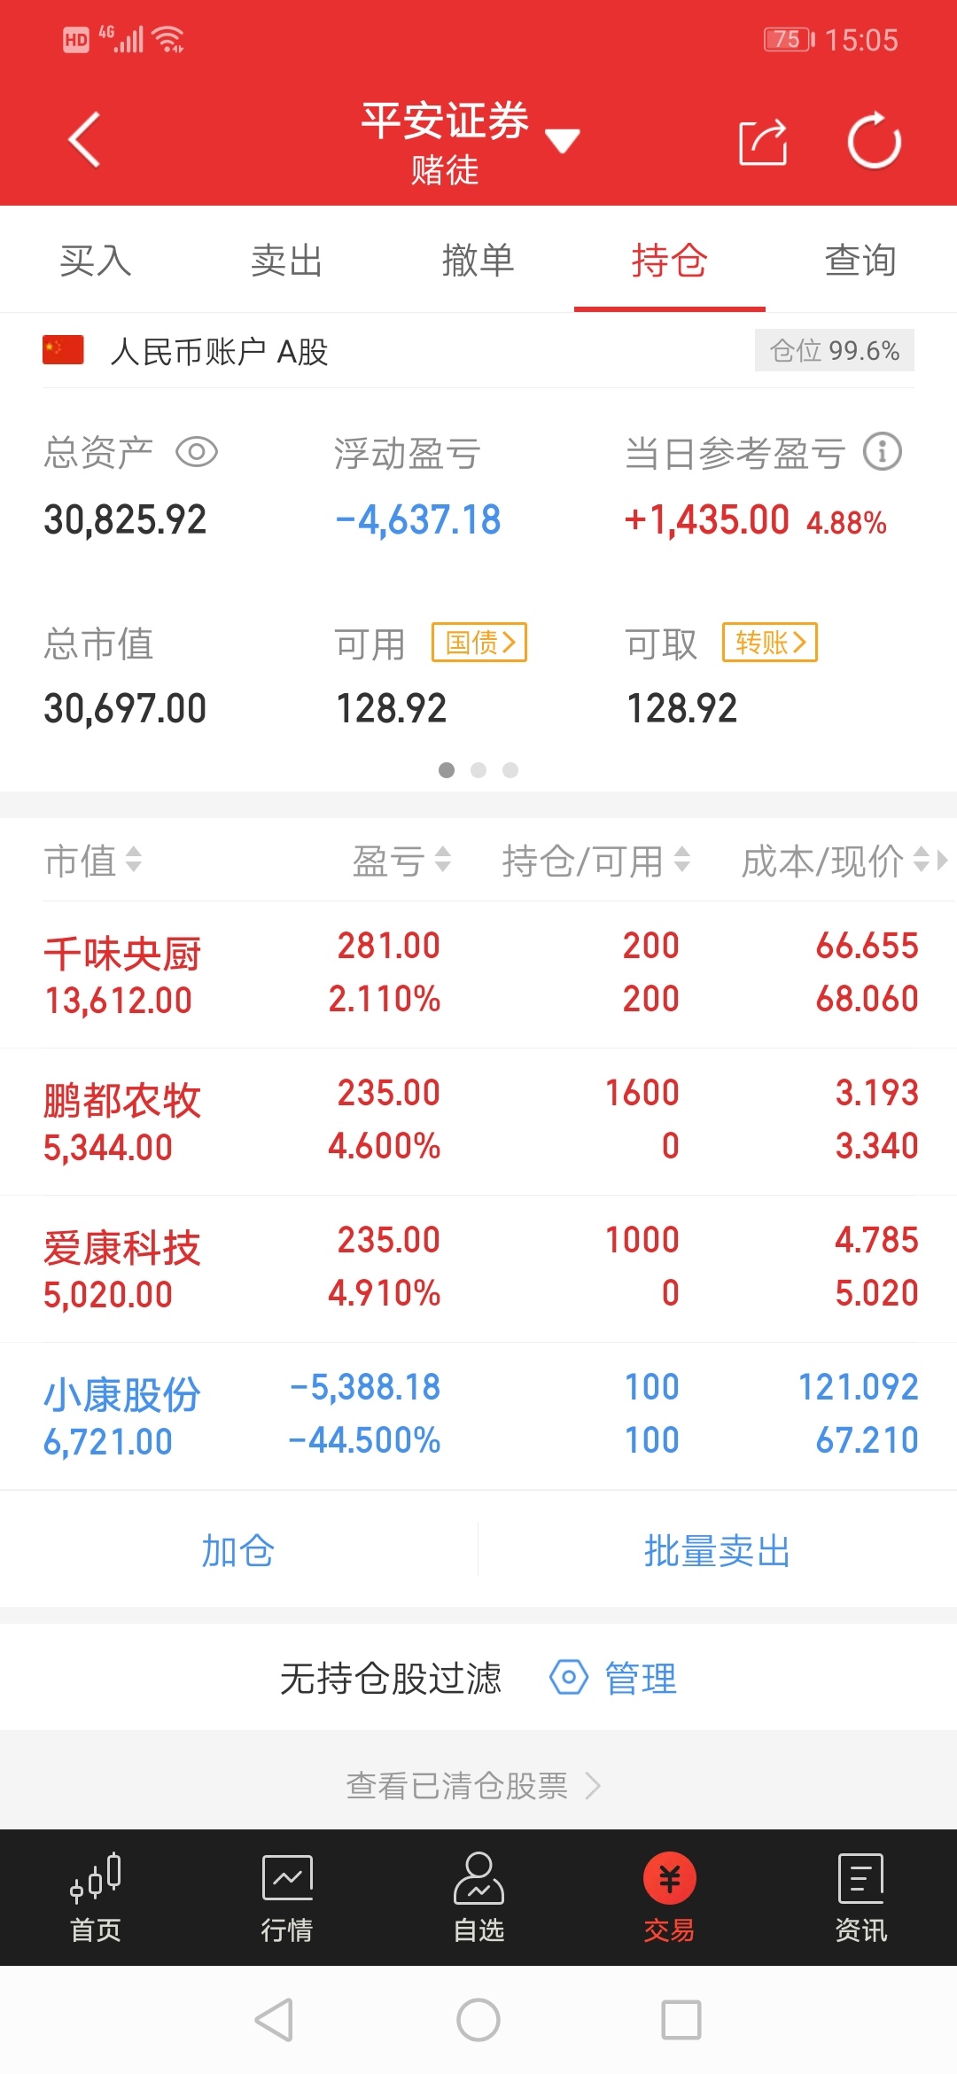This screenshot has width=957, height=2074.
Task: Sort holdings by 持仓/可用 column
Action: (x=595, y=860)
